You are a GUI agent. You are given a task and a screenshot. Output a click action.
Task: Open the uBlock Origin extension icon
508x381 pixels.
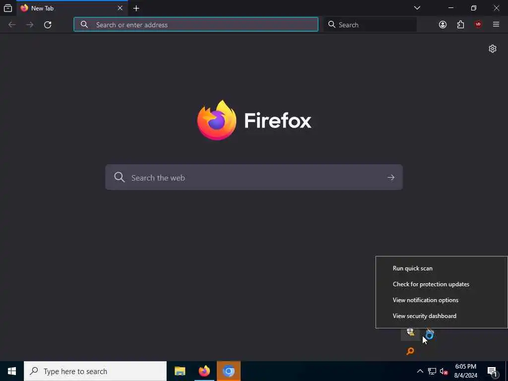coord(478,25)
